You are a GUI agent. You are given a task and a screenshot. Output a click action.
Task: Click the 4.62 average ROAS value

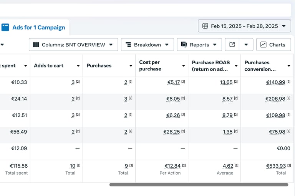coord(228,166)
